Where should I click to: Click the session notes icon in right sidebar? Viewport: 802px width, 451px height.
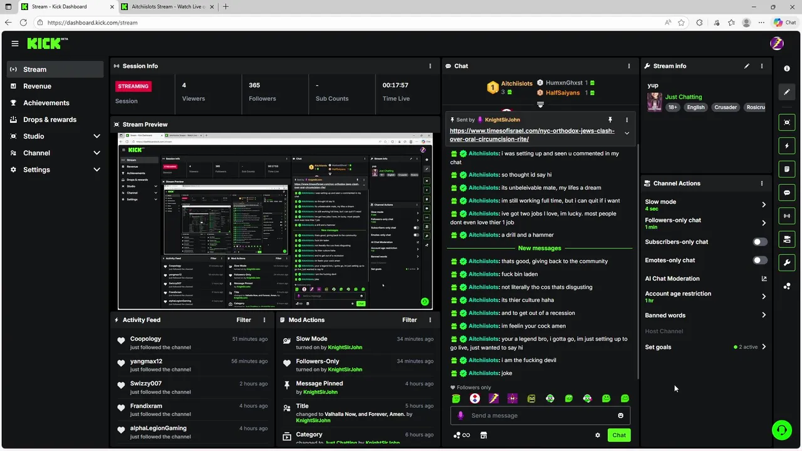pyautogui.click(x=787, y=169)
